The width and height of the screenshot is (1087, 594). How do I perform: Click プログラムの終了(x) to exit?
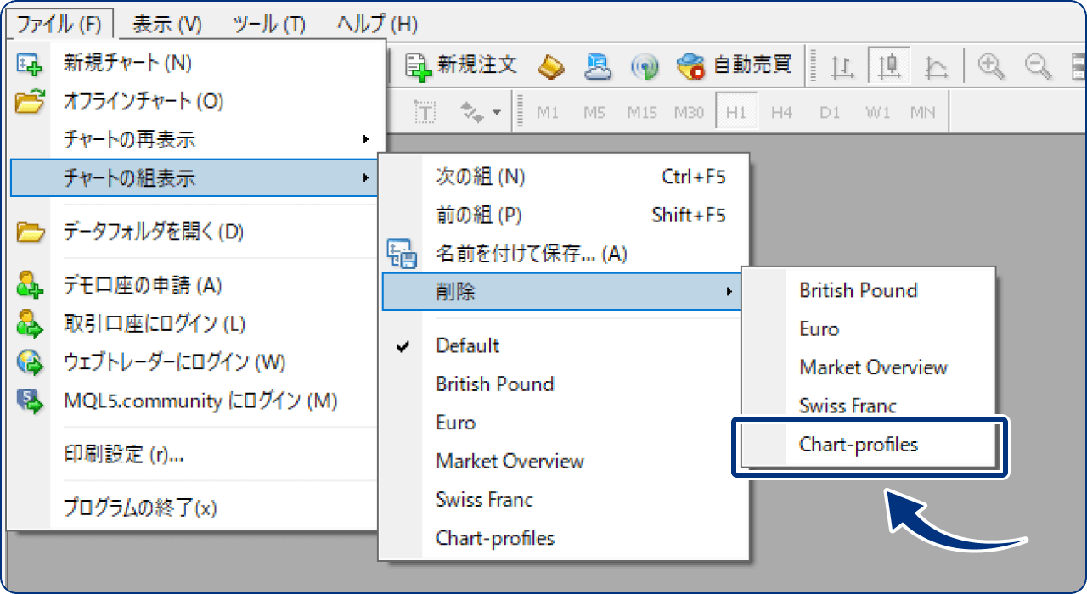tap(140, 508)
